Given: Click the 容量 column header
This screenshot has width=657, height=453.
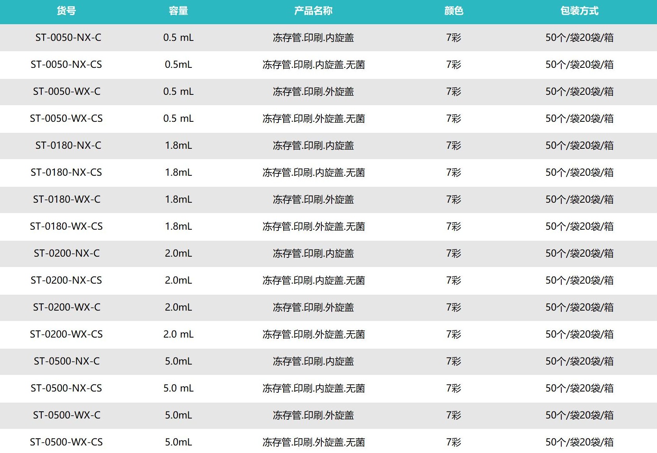Looking at the screenshot, I should [178, 11].
